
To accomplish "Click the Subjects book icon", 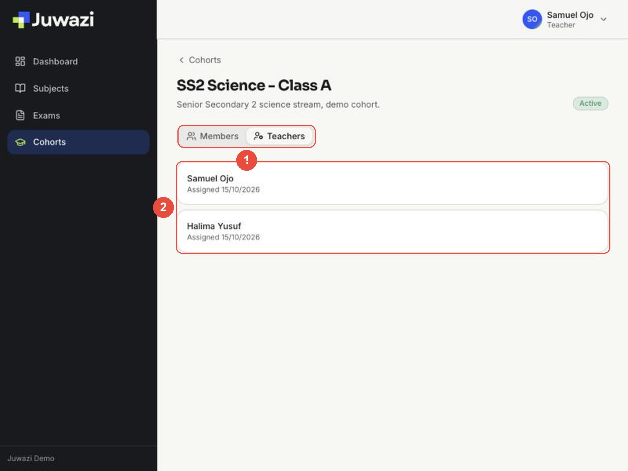I will coord(20,88).
